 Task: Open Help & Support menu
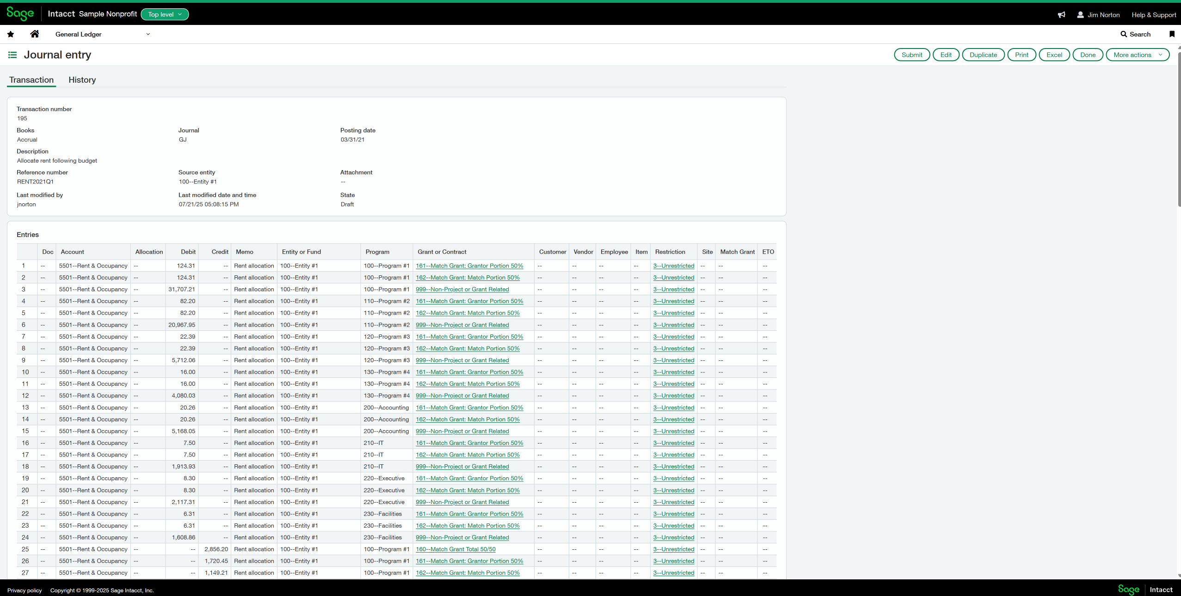click(1153, 15)
